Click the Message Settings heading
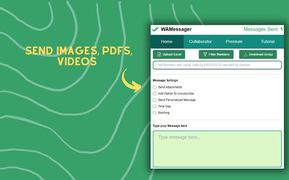This screenshot has height=180, width=289. tap(165, 81)
